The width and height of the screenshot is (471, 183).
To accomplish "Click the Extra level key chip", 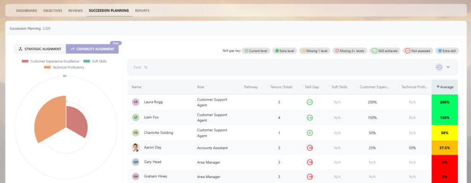I will (285, 51).
